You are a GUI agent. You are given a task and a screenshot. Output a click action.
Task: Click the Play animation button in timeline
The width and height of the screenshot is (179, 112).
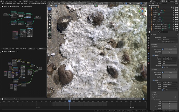pyautogui.click(x=71, y=99)
